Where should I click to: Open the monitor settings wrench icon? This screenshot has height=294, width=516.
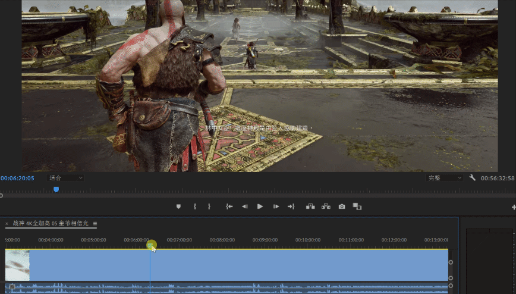473,178
